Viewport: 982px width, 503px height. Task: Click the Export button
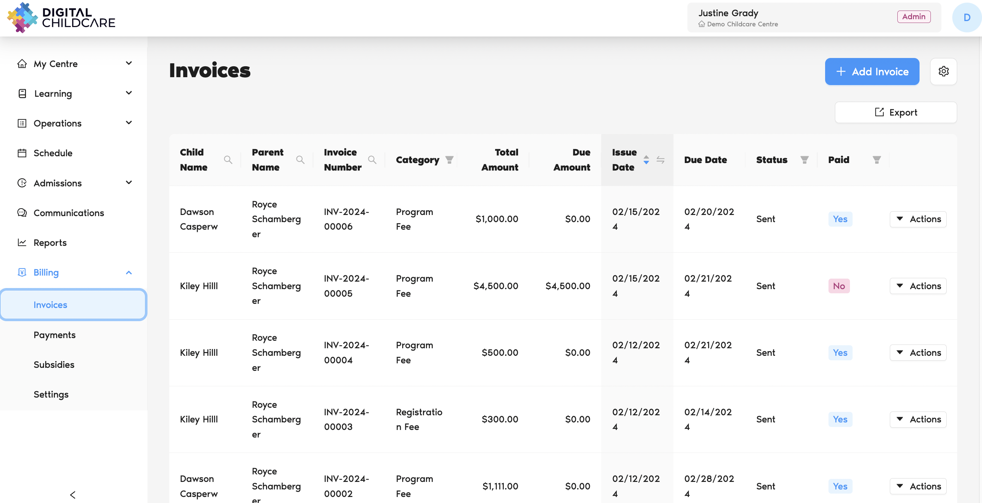pyautogui.click(x=895, y=112)
